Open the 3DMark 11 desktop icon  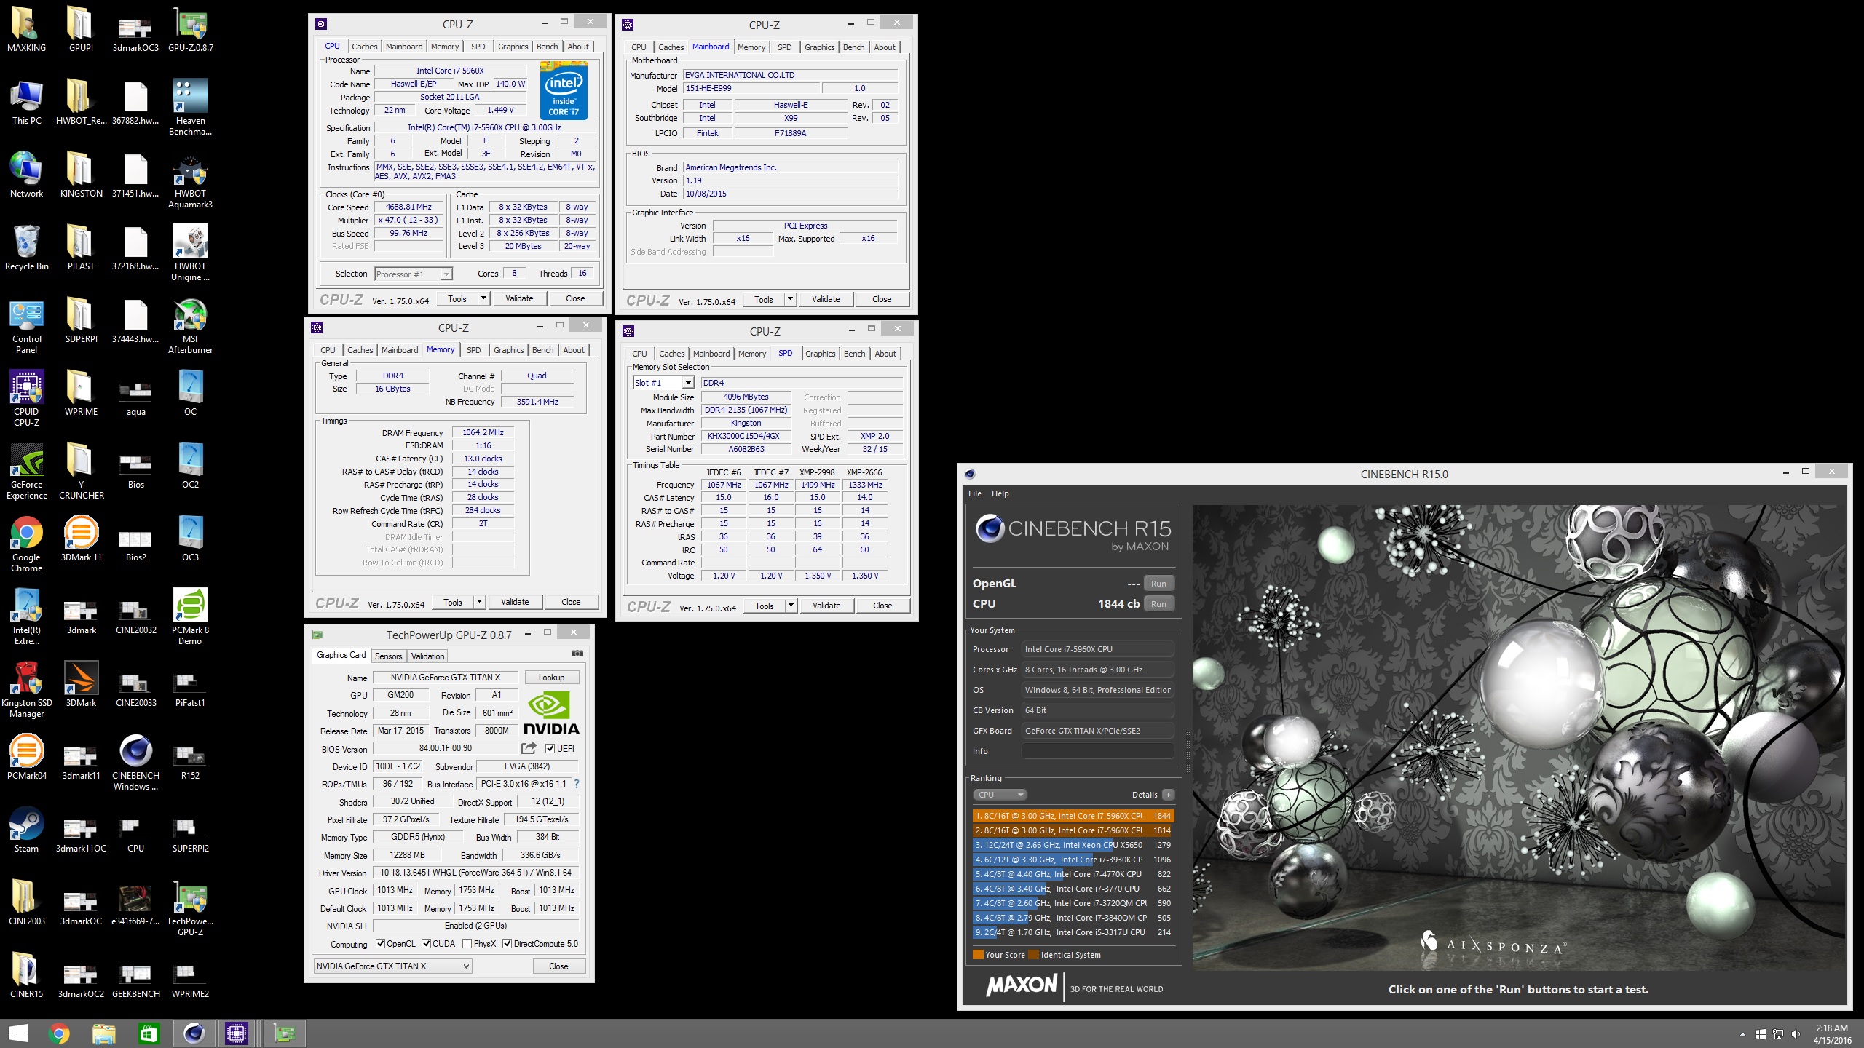click(81, 539)
